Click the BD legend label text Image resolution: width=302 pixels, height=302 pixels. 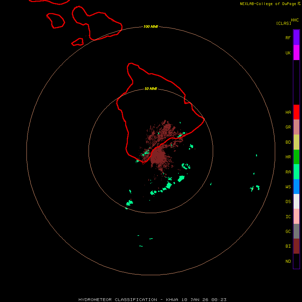tap(288, 142)
